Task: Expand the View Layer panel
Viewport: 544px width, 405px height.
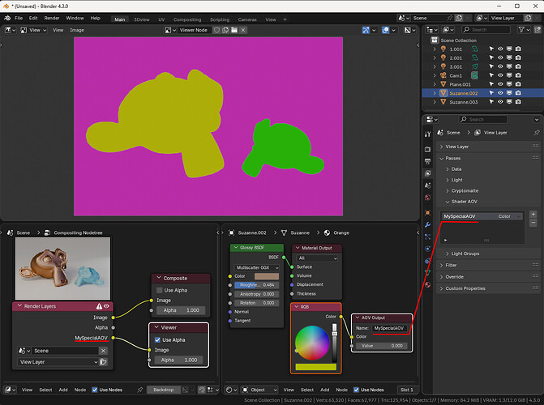Action: coord(456,147)
